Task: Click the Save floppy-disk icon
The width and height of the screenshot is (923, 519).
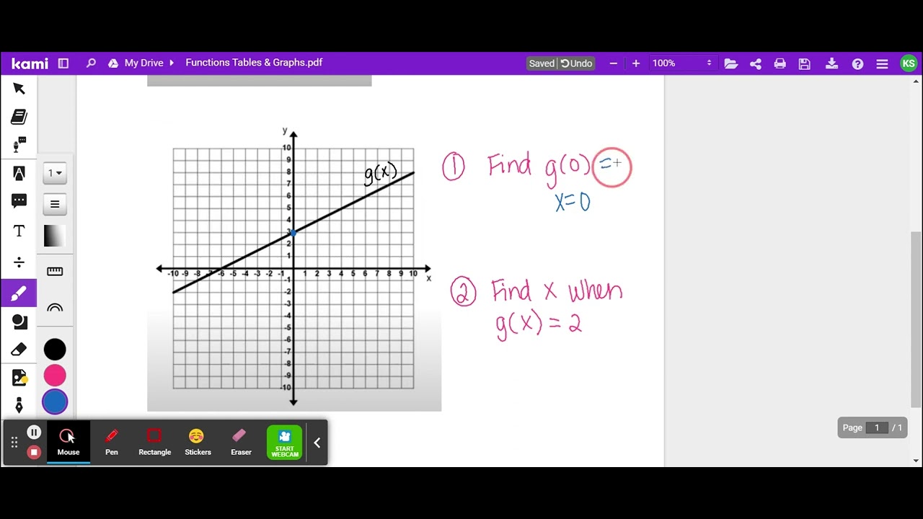Action: pos(805,63)
